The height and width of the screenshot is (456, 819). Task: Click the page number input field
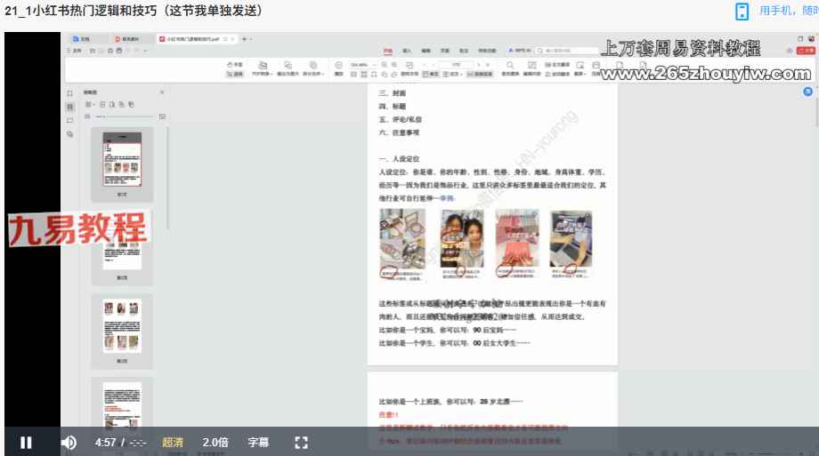[456, 65]
